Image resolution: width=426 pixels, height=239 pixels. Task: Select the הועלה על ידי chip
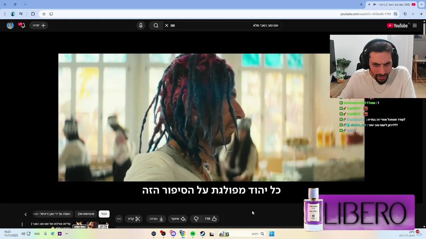click(x=53, y=214)
